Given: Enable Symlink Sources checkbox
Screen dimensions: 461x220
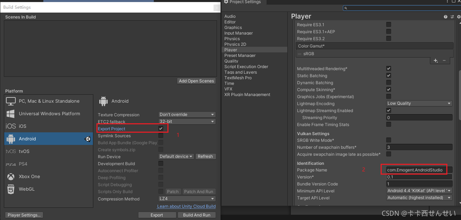Looking at the screenshot, I should (161, 135).
